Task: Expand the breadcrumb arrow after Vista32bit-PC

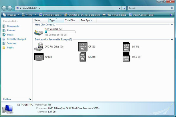Action: point(39,8)
